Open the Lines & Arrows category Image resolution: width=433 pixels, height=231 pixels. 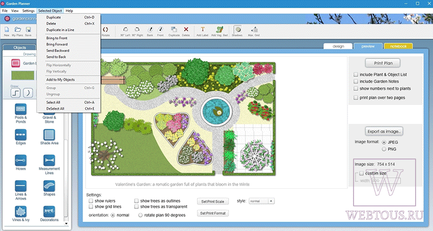21,186
